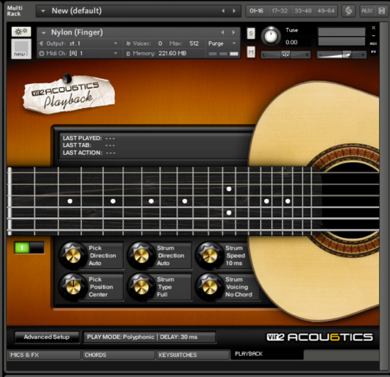Viewport: 390px width, 377px height.
Task: Toggle the PV button
Action: point(373,52)
